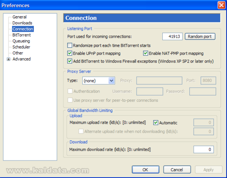Click the proxy Port field showing 8080
The height and width of the screenshot is (178, 227).
pos(208,80)
